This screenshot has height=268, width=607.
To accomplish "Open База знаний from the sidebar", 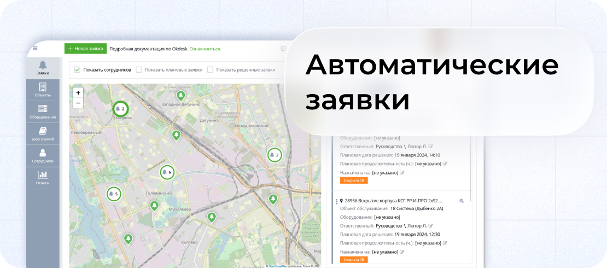I will [x=43, y=134].
